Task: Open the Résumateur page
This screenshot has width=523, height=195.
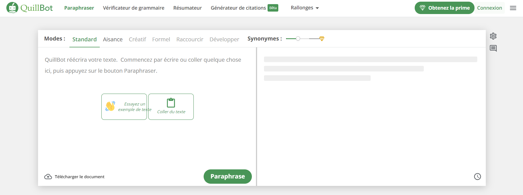Action: tap(188, 8)
